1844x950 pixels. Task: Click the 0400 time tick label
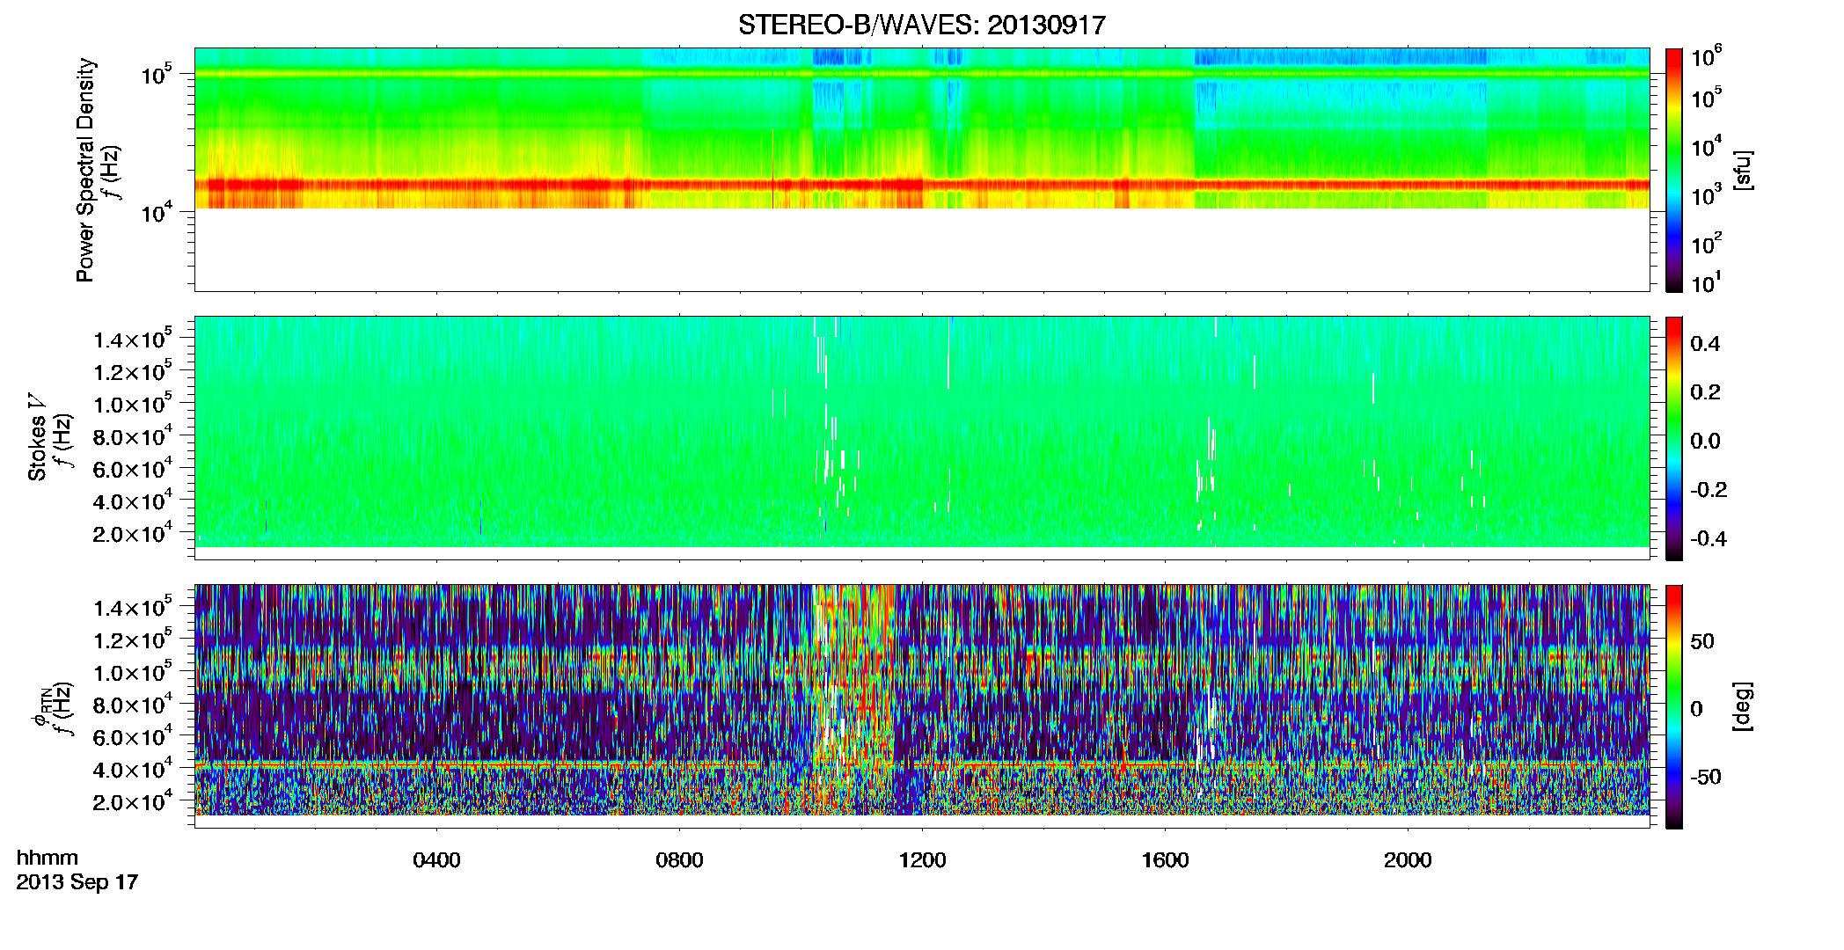click(436, 860)
